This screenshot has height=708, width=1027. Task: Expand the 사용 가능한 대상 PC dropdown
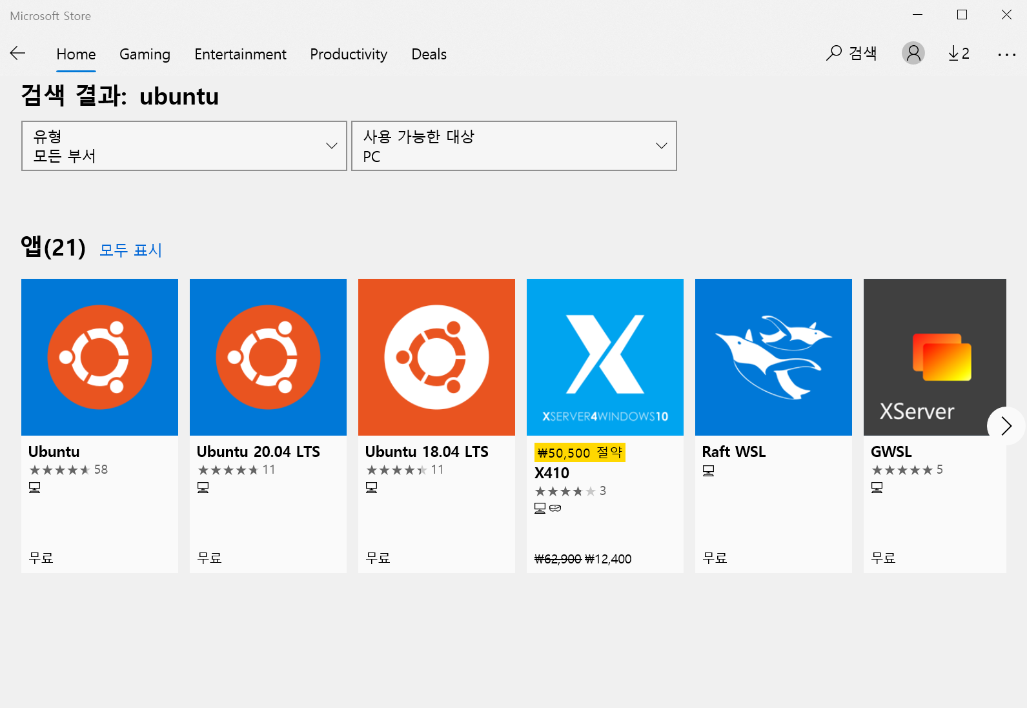point(514,146)
